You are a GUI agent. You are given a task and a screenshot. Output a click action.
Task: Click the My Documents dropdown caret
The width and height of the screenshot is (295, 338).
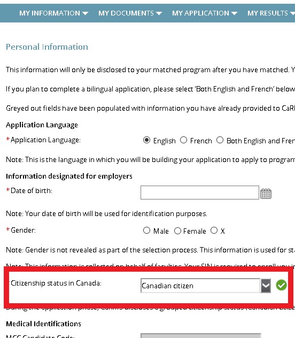[x=159, y=13]
